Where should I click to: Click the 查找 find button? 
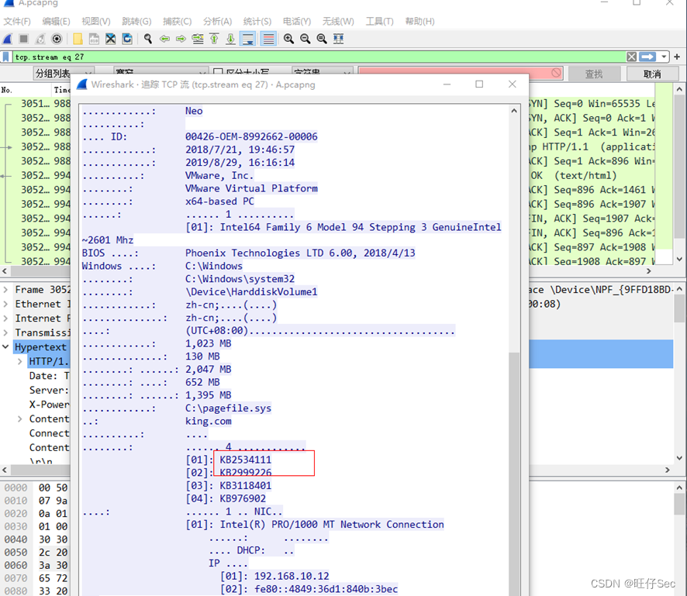click(594, 74)
